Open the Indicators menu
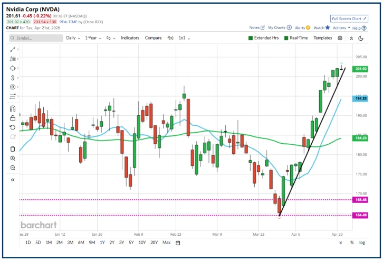Viewport: 383px width, 260px height. [x=130, y=38]
